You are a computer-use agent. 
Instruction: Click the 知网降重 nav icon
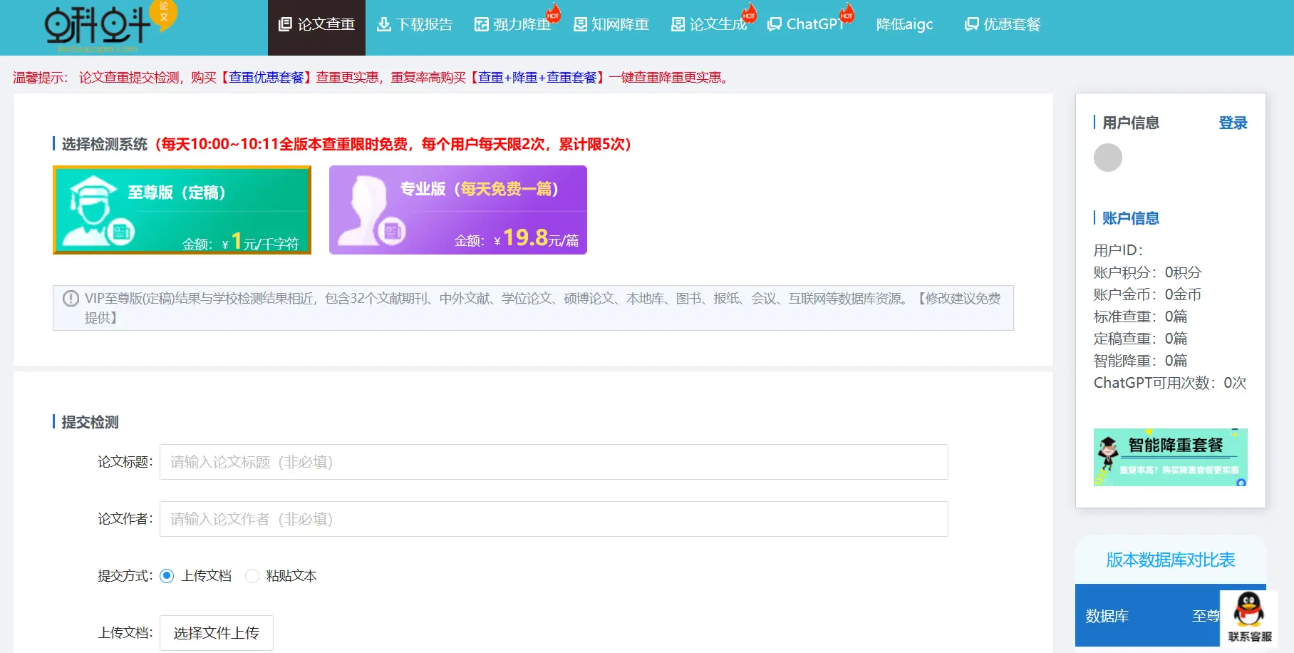click(580, 25)
